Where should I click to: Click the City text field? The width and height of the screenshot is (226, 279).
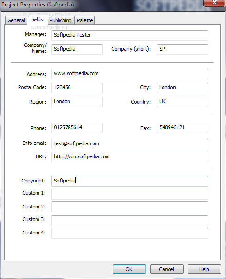pyautogui.click(x=182, y=88)
